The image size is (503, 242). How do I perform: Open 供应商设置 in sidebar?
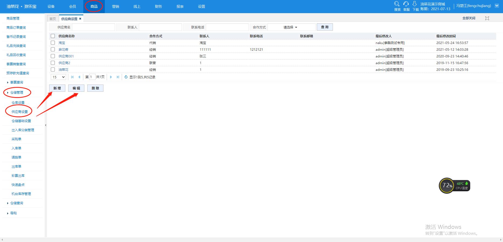pyautogui.click(x=20, y=112)
